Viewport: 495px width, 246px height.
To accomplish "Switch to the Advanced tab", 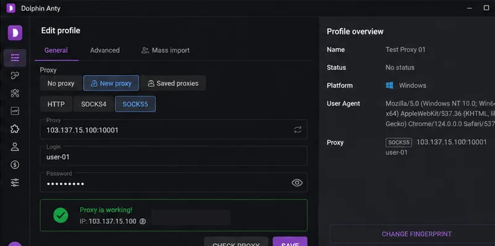I will coord(105,51).
